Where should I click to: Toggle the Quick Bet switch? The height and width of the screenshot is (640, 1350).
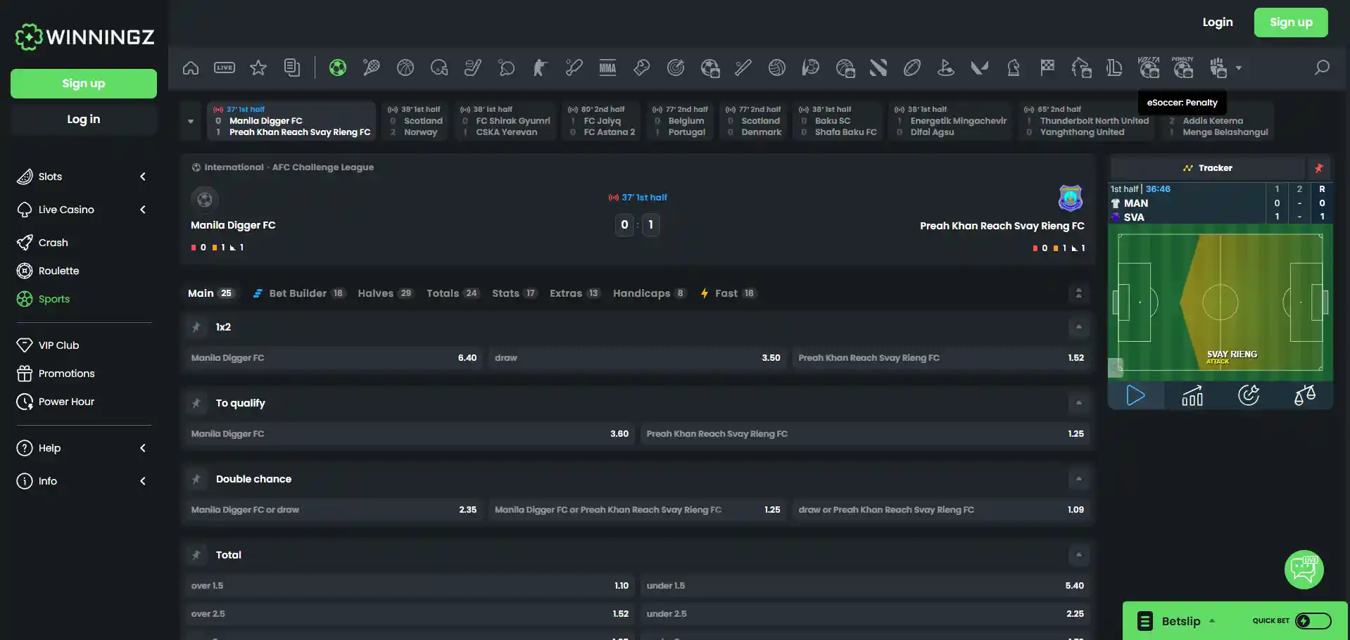1313,621
